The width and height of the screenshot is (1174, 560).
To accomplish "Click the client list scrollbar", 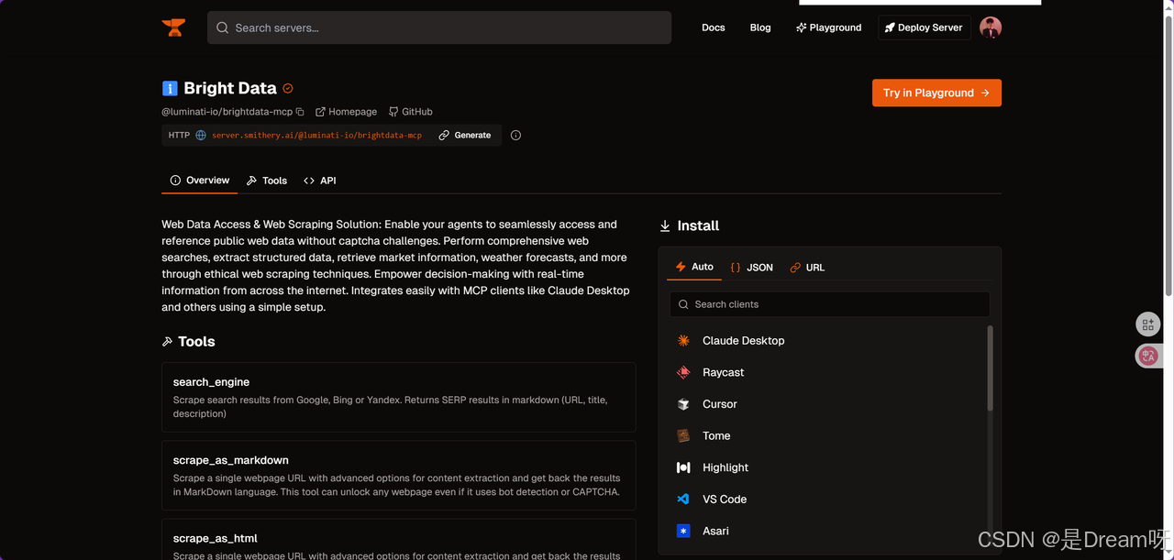I will 990,367.
